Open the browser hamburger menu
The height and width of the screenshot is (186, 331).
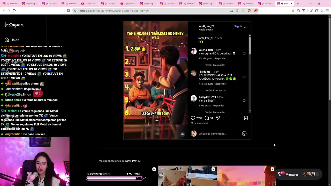click(327, 11)
